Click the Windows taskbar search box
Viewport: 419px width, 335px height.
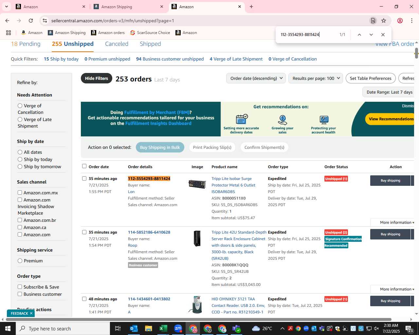63,328
